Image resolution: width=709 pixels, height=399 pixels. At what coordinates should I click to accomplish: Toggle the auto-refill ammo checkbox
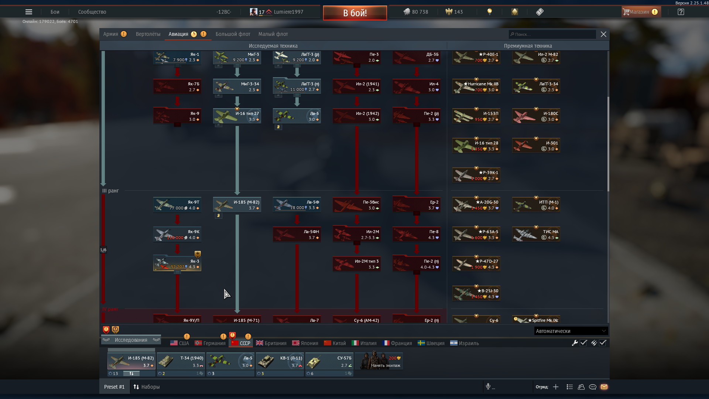point(603,343)
